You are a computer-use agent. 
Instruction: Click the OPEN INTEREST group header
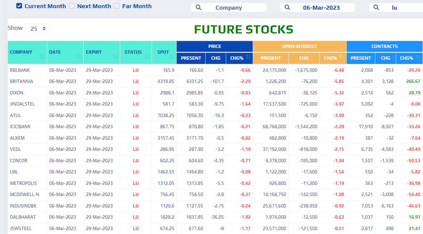click(x=300, y=46)
